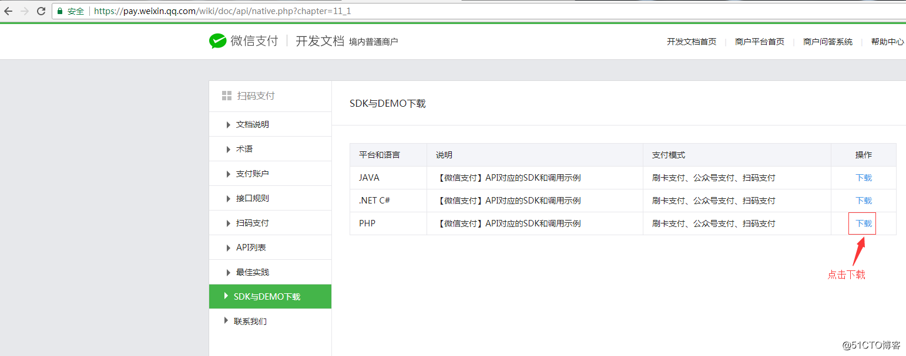
Task: Select the URL in the address bar
Action: click(x=223, y=11)
